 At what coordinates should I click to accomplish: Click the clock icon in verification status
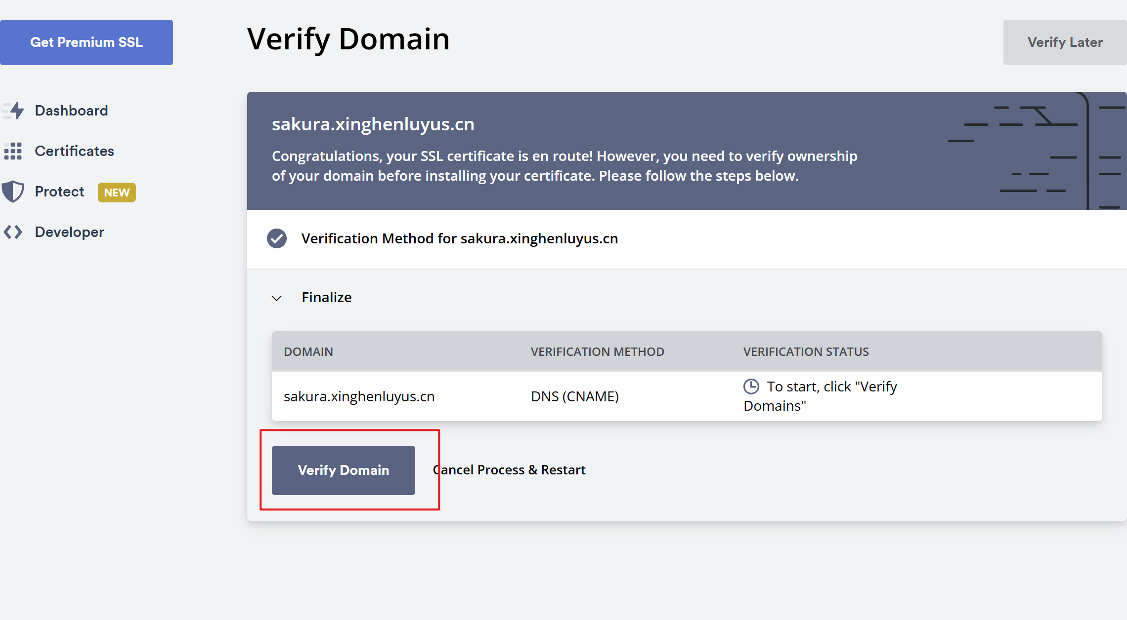(751, 387)
